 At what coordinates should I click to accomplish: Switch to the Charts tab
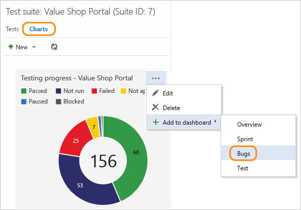point(39,29)
